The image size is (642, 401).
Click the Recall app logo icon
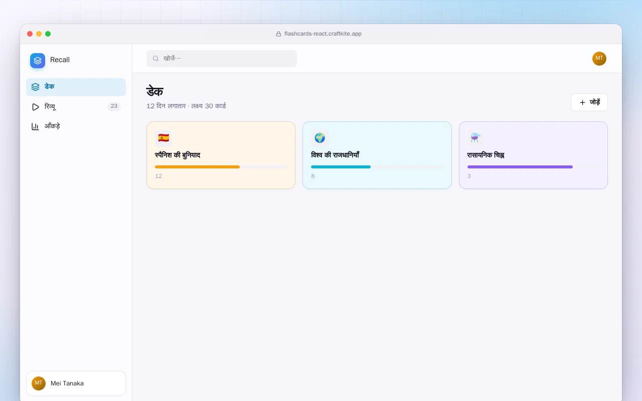pyautogui.click(x=38, y=61)
